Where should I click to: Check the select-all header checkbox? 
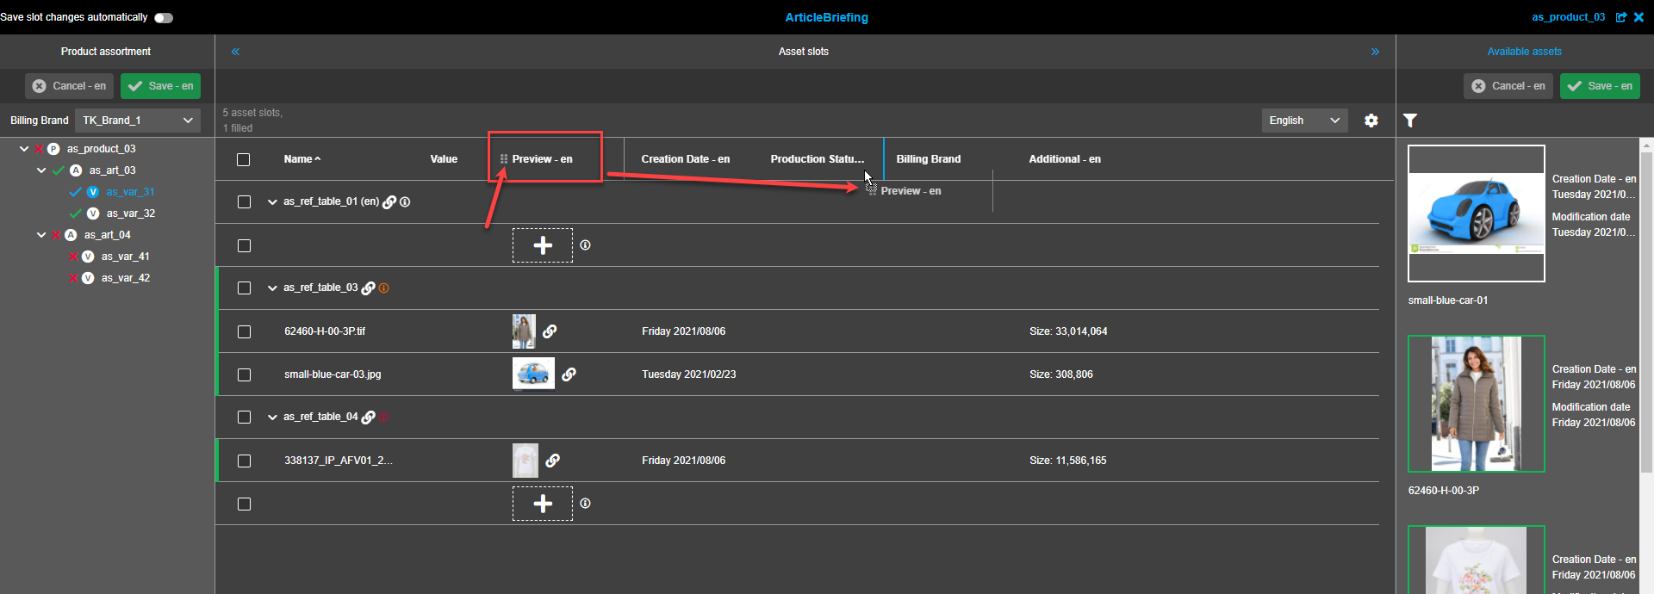pyautogui.click(x=244, y=159)
